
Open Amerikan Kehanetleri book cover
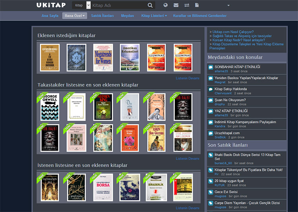130,58
